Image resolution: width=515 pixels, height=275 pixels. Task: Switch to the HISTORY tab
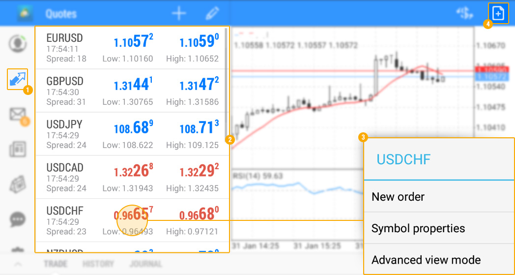pos(98,264)
